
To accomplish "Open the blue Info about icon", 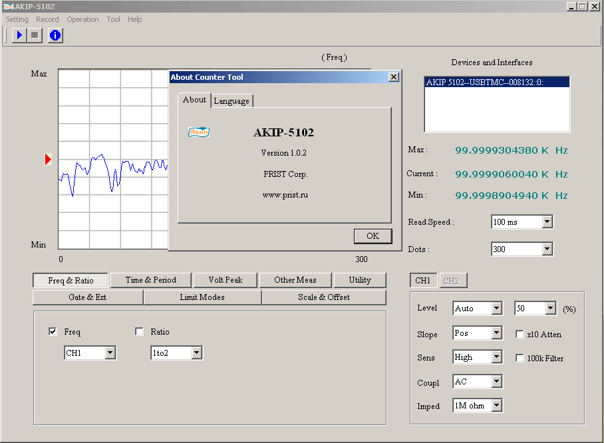I will click(x=55, y=35).
